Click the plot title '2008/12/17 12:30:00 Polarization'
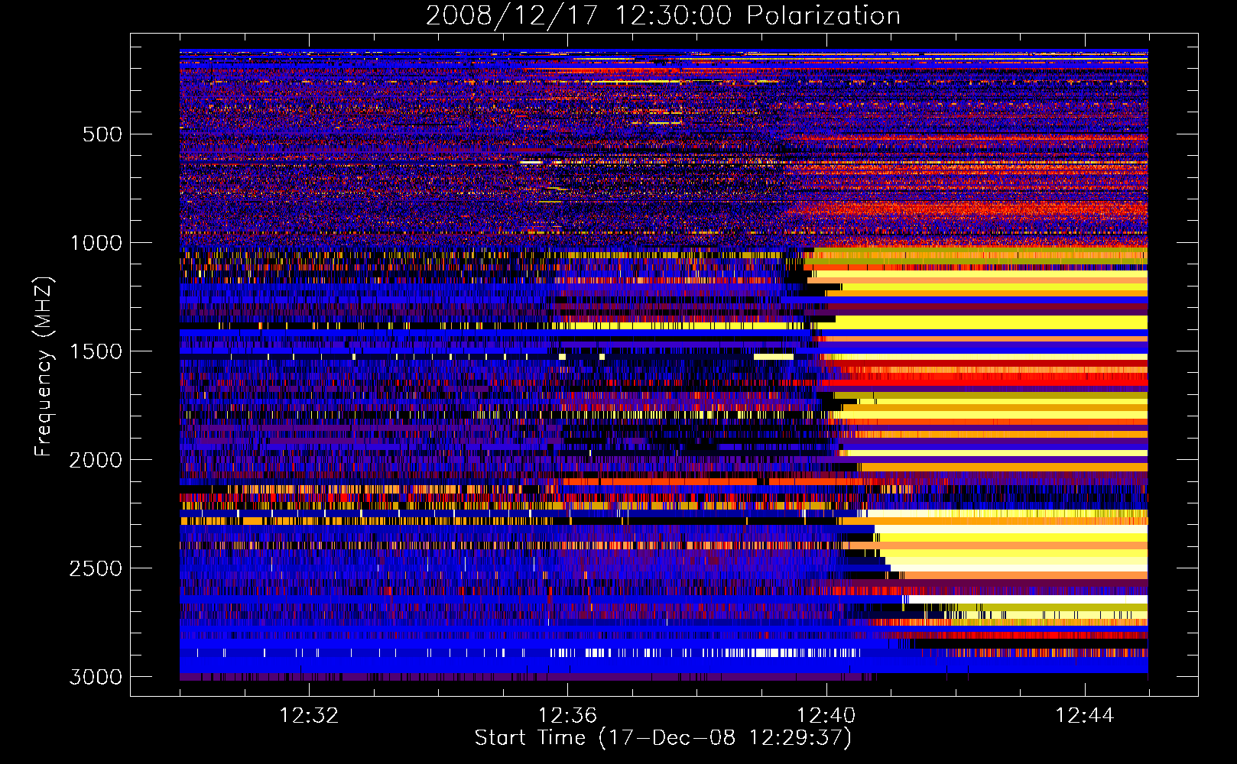The height and width of the screenshot is (764, 1237). coord(663,15)
